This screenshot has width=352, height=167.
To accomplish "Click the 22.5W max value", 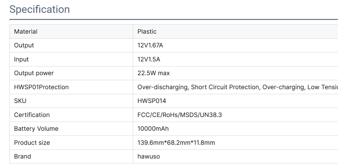I will coord(154,73).
